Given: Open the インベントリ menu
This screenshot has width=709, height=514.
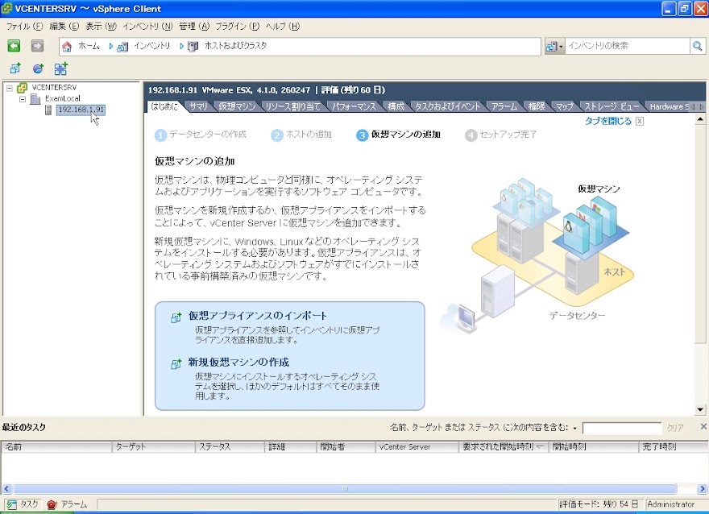Looking at the screenshot, I should pos(147,27).
